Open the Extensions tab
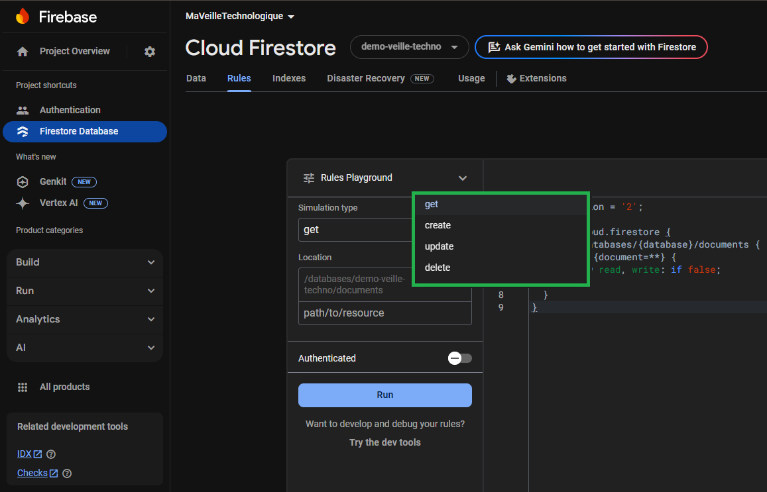Screen dimensions: 767x492 click(536, 79)
